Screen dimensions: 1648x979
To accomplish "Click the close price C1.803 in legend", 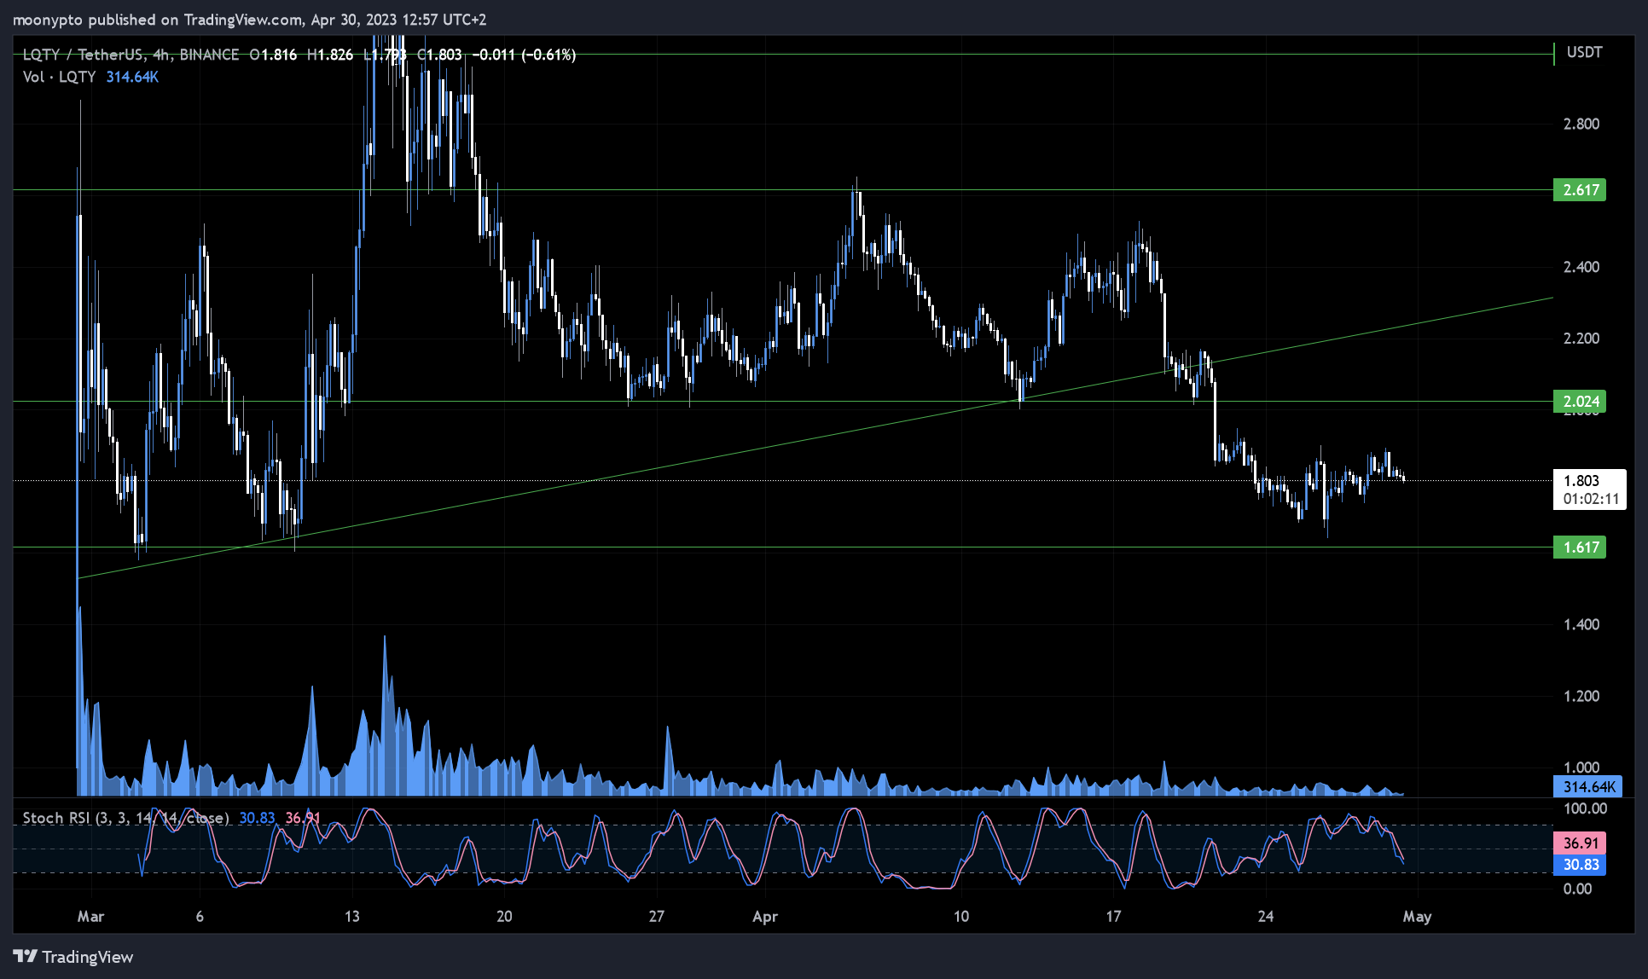I will (439, 55).
